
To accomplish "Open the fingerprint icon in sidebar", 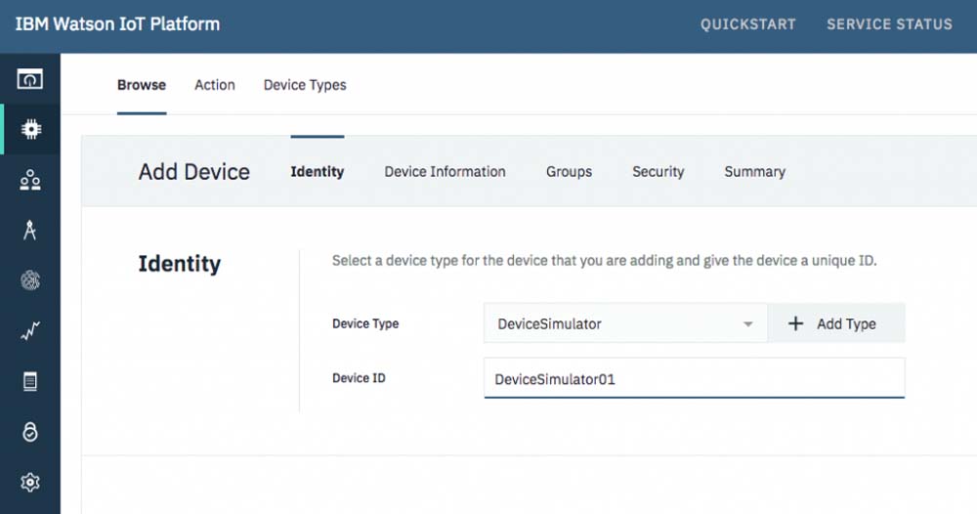I will pyautogui.click(x=29, y=281).
